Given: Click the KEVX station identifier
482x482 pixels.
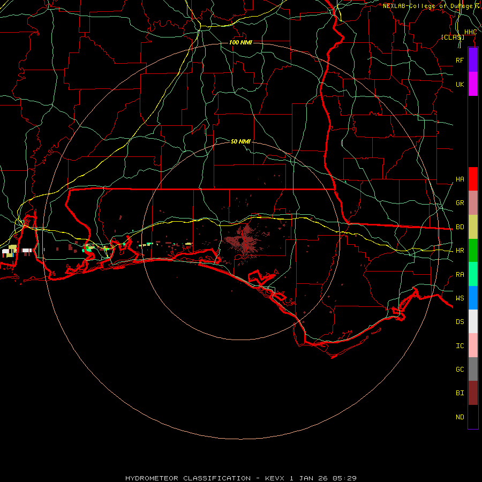Looking at the screenshot, I should [x=275, y=478].
